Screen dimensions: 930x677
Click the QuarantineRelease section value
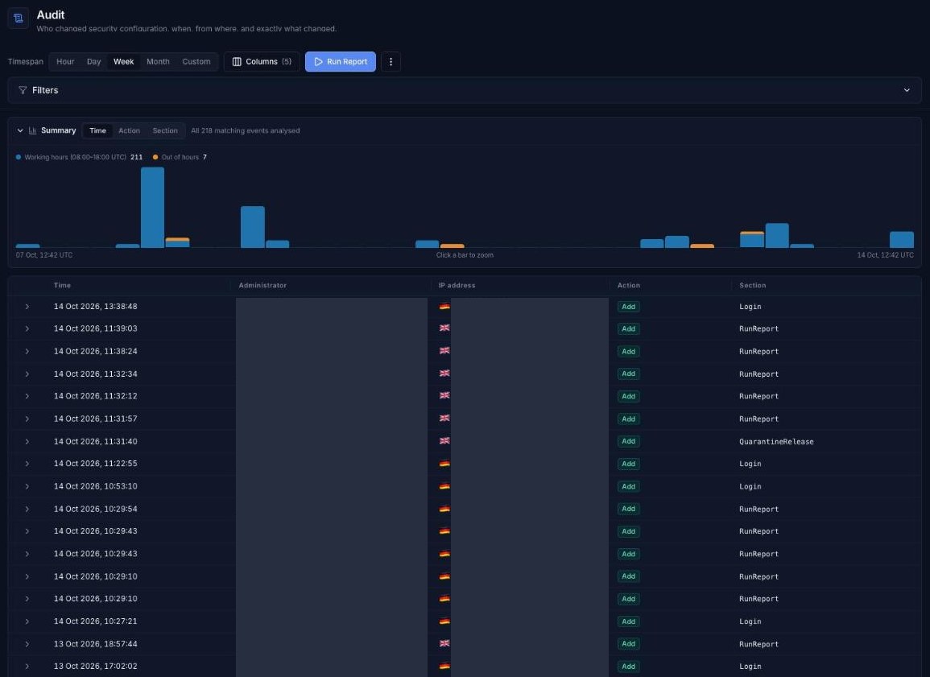pos(776,442)
